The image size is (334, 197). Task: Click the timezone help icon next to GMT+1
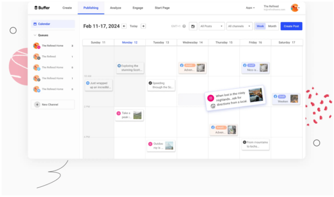pos(184,26)
